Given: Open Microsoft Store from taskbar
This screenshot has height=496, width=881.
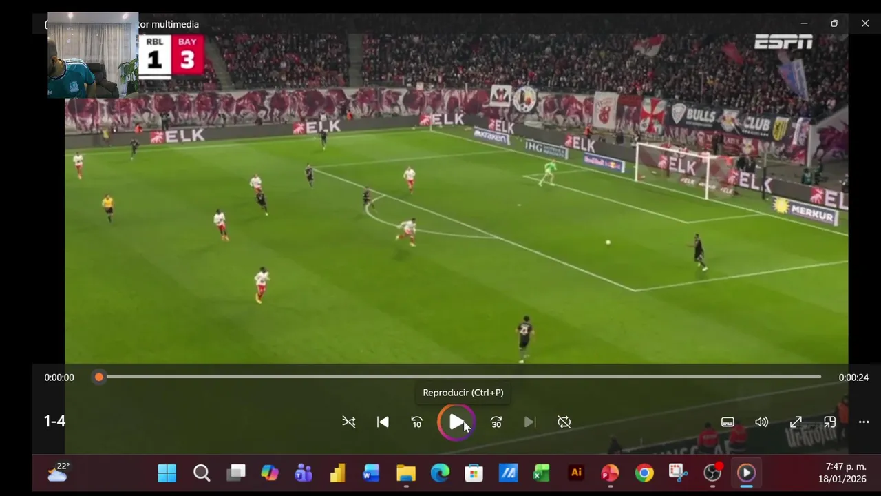Looking at the screenshot, I should [474, 473].
